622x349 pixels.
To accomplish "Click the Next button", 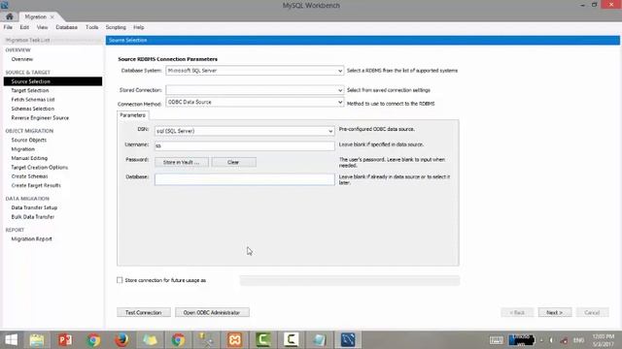I will tap(555, 312).
